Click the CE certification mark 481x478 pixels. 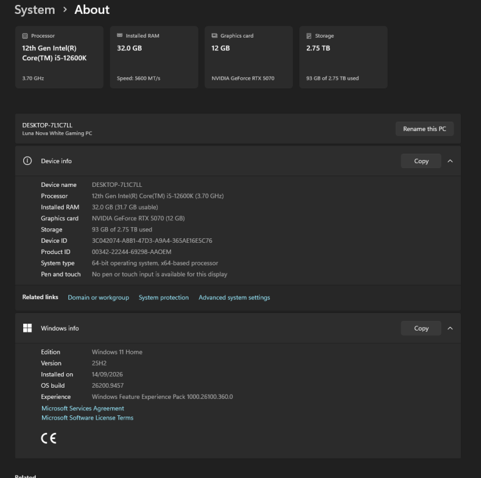pyautogui.click(x=49, y=438)
